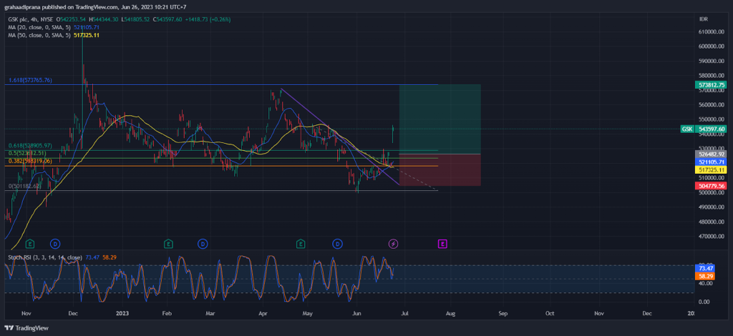The width and height of the screenshot is (733, 336).
Task: Click the published on TradingView.com header text
Action: [x=94, y=7]
